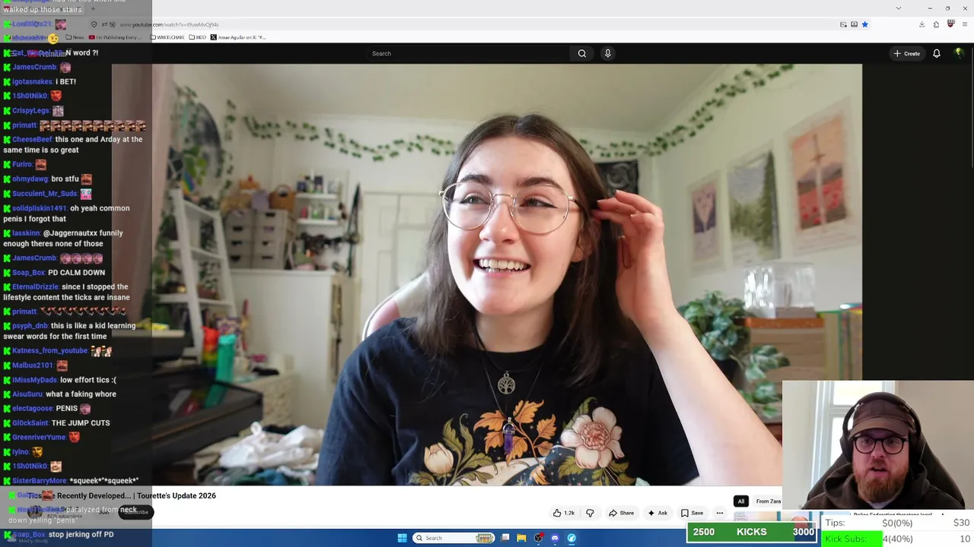Start voice search with the microphone icon
This screenshot has height=547, width=974.
coord(607,53)
